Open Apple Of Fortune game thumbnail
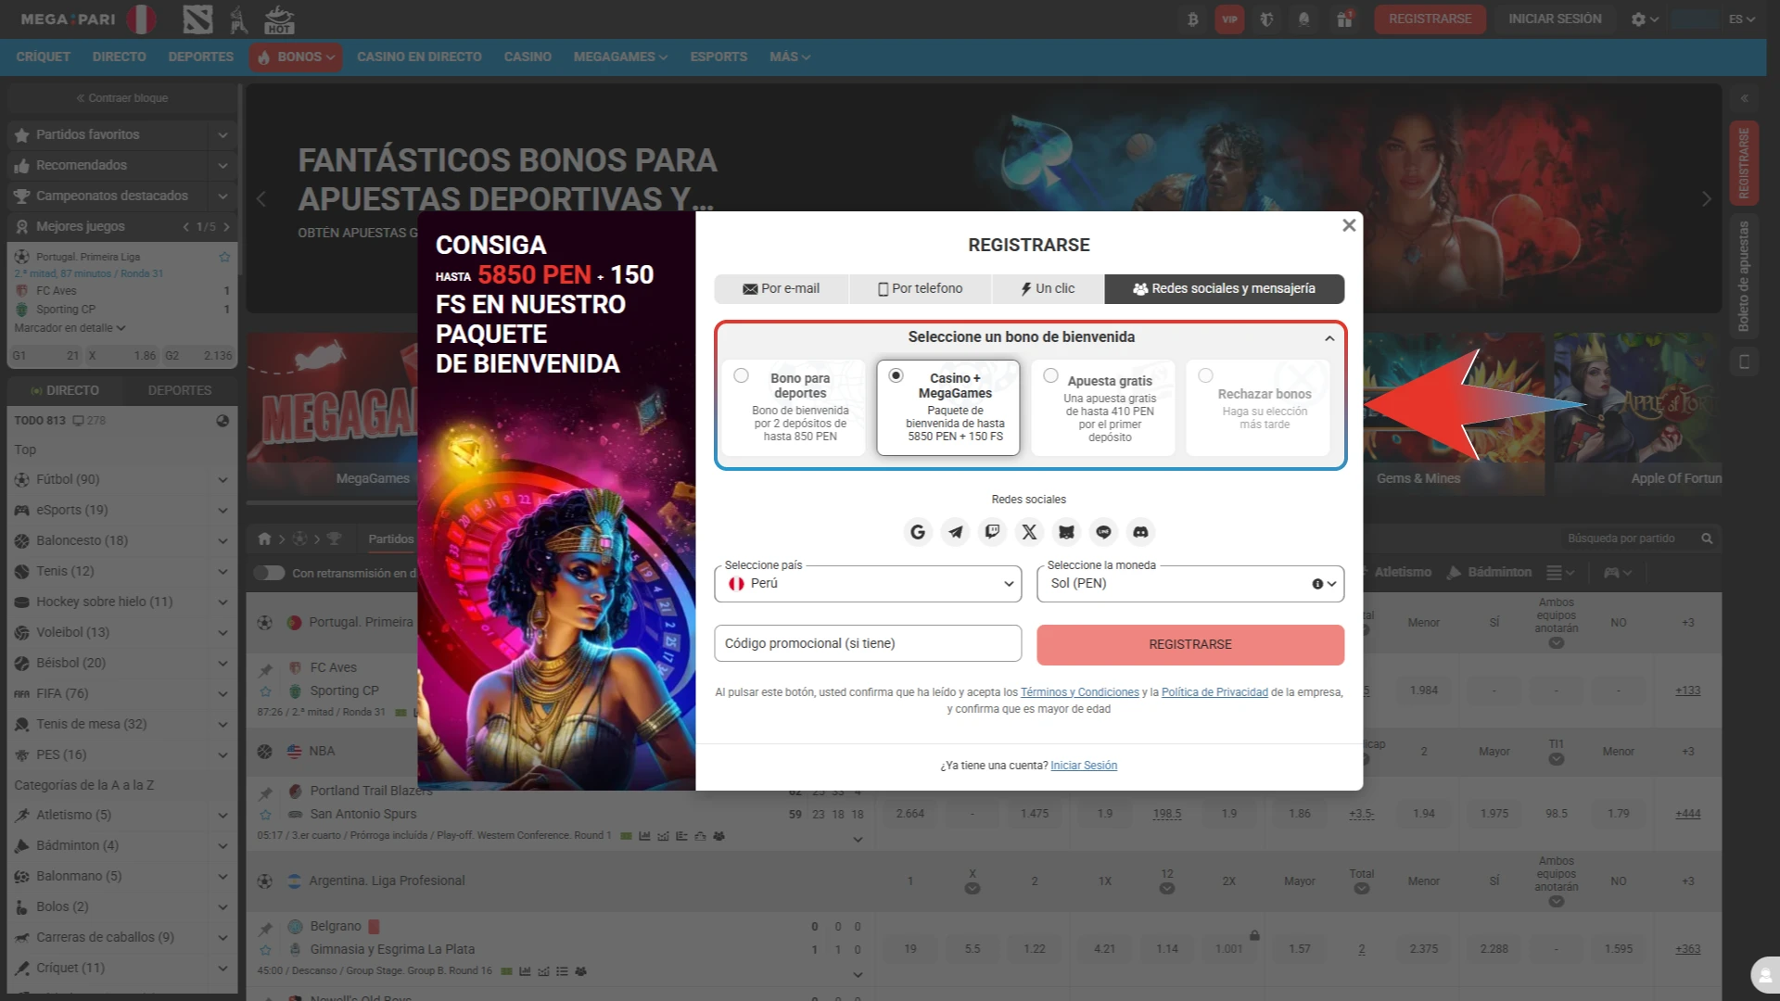Screen dimensions: 1780x1001 click(1638, 413)
